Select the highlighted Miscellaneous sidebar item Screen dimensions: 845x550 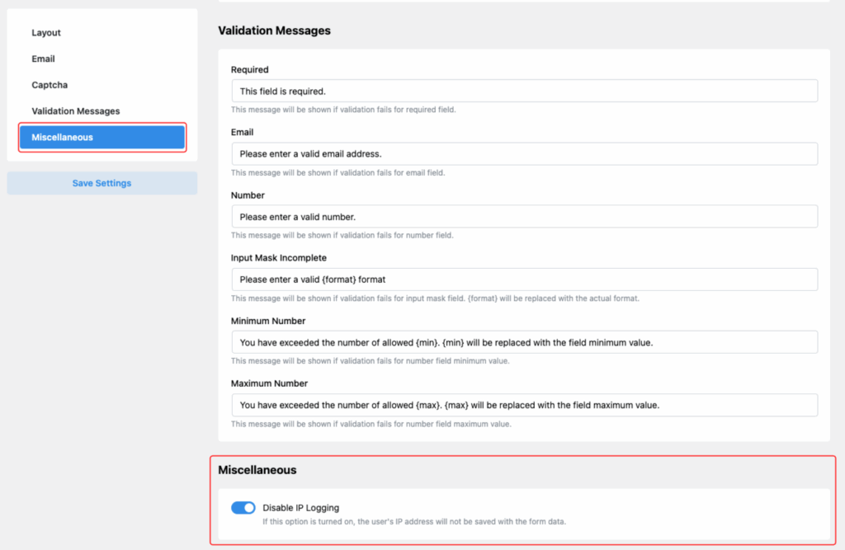[101, 137]
